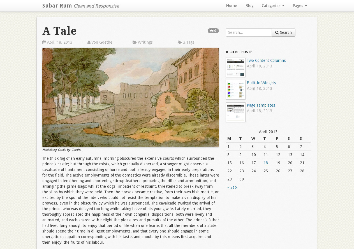Open the post date April 18, 2013 link
Screen dimensions: 354x249
coord(60,43)
